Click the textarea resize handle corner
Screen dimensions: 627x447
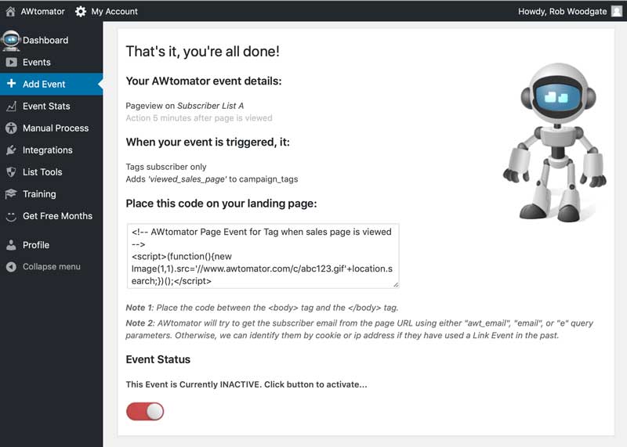point(396,285)
